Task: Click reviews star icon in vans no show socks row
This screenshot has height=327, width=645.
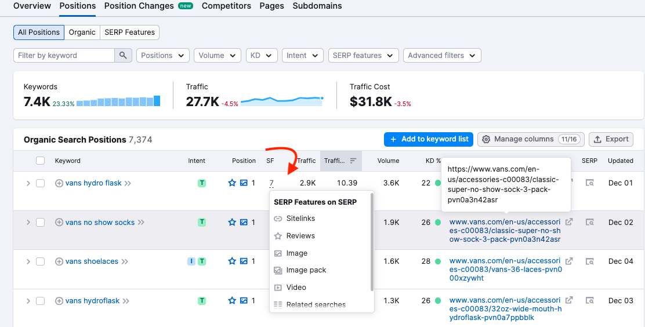Action: [232, 222]
